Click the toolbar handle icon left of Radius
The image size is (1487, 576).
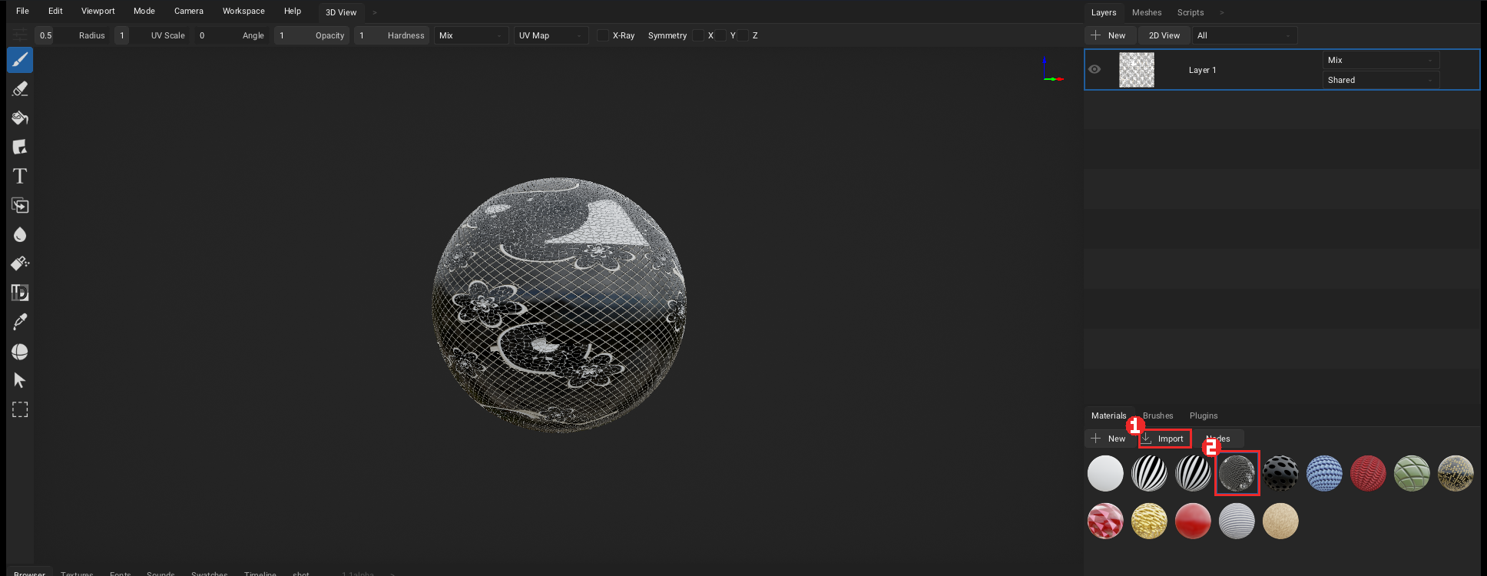[x=19, y=35]
